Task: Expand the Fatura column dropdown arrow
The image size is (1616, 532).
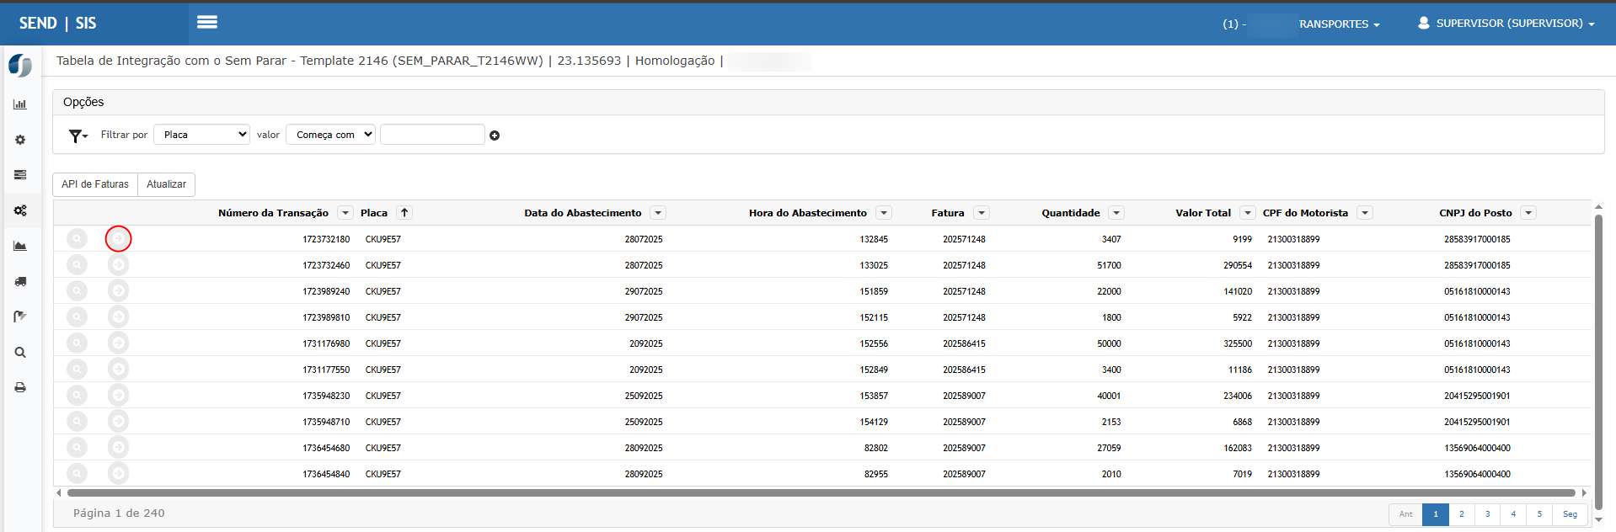Action: [x=982, y=213]
